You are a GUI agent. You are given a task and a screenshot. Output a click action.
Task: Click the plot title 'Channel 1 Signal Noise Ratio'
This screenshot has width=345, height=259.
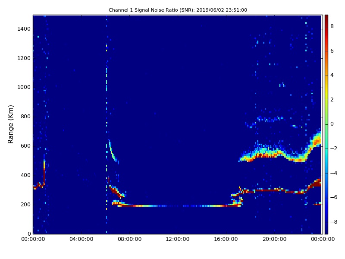point(178,10)
